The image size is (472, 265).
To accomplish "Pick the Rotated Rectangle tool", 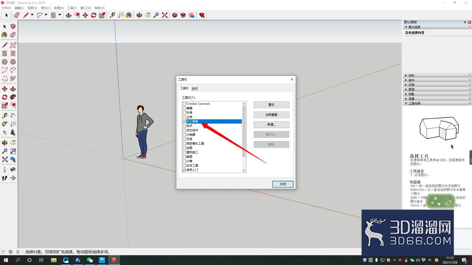I will [13, 54].
